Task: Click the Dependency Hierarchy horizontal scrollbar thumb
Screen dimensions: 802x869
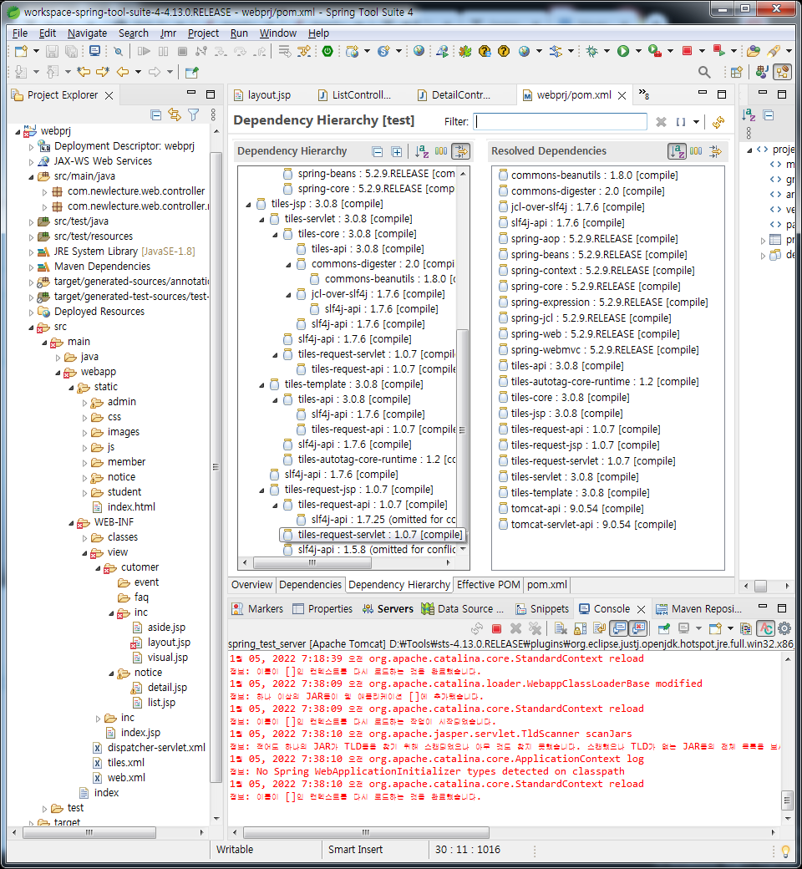Action: click(x=312, y=563)
